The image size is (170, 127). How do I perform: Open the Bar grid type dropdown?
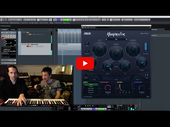point(127,20)
